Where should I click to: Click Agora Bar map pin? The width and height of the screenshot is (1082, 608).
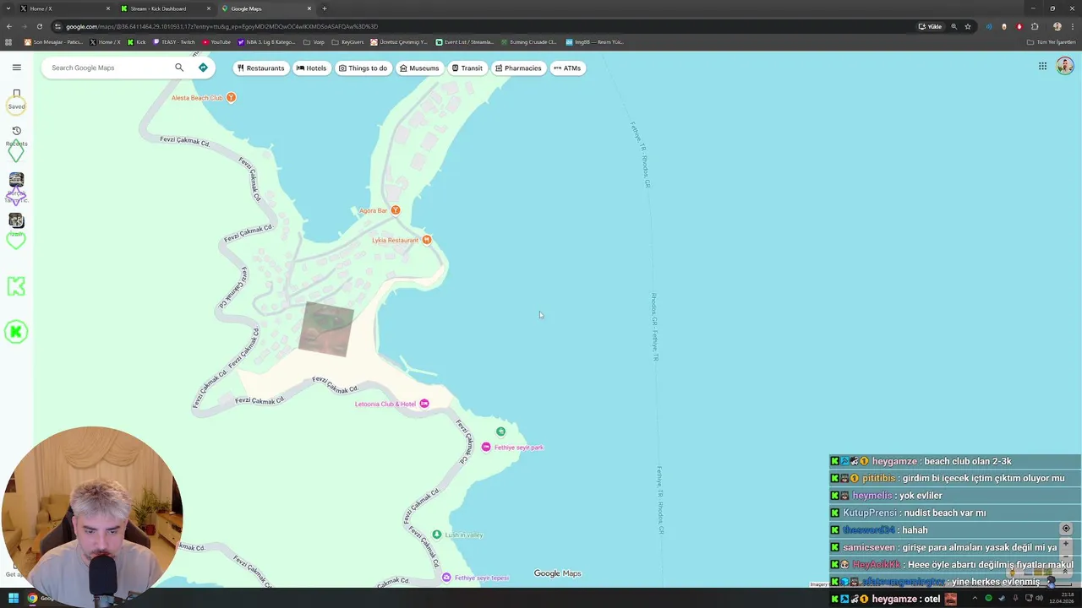pos(395,209)
